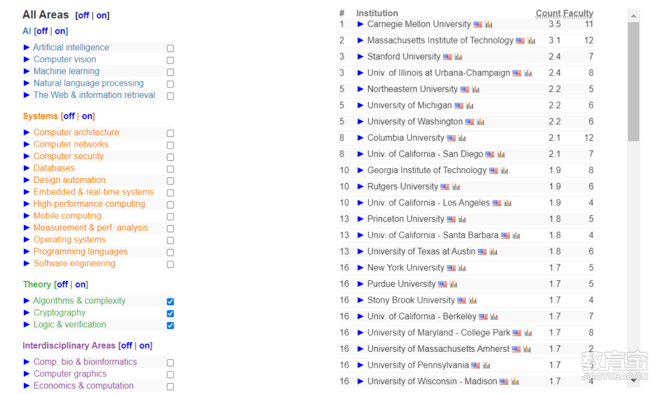Open Georgia Institute of Technology's chart icon
This screenshot has height=394, width=661.
(x=504, y=171)
